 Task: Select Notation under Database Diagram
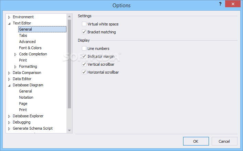(26, 97)
